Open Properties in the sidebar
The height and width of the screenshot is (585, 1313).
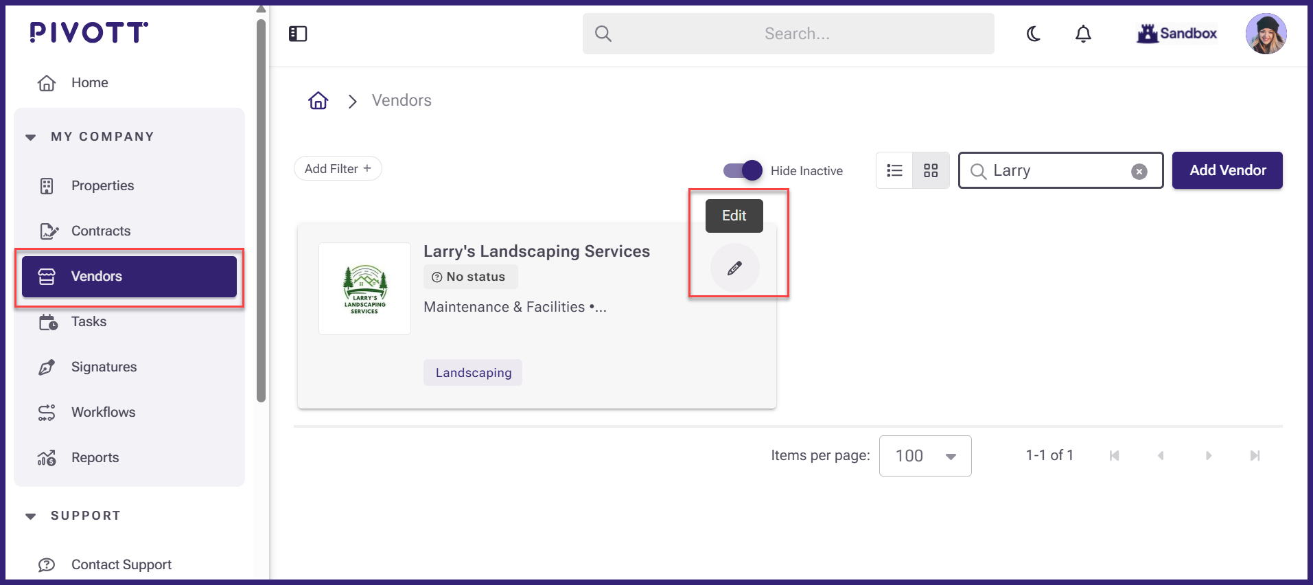click(x=129, y=186)
